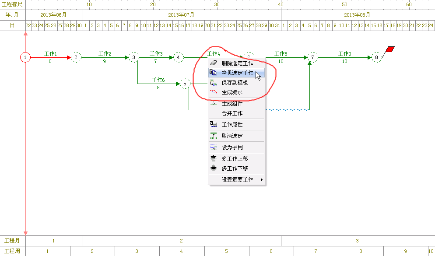The width and height of the screenshot is (435, 256).
Task: Click the template icon beside 保存到模板
Action: [x=213, y=82]
